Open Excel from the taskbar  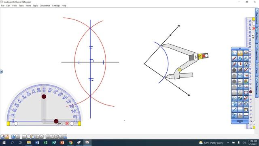point(46,142)
